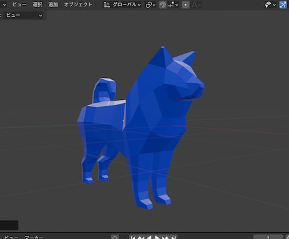This screenshot has height=239, width=289.
Task: Click the orange origin point on the dog
Action: tap(123, 121)
